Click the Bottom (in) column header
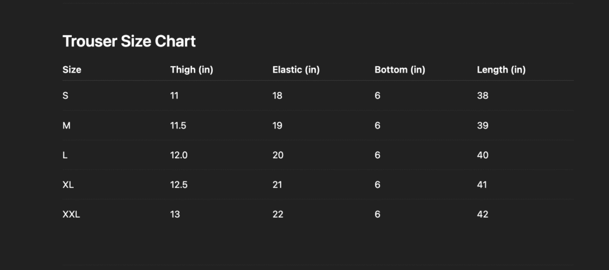The width and height of the screenshot is (609, 270). pos(400,70)
